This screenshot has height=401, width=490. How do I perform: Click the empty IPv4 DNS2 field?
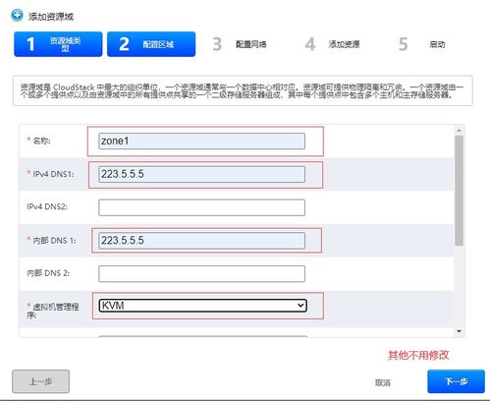[201, 207]
